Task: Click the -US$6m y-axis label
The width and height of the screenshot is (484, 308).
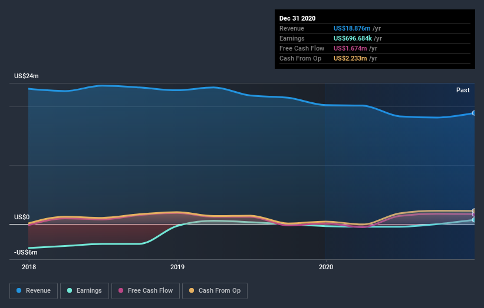Action: 25,252
